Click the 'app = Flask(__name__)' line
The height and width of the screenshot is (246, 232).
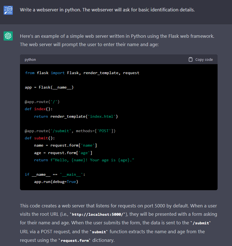coord(49,87)
